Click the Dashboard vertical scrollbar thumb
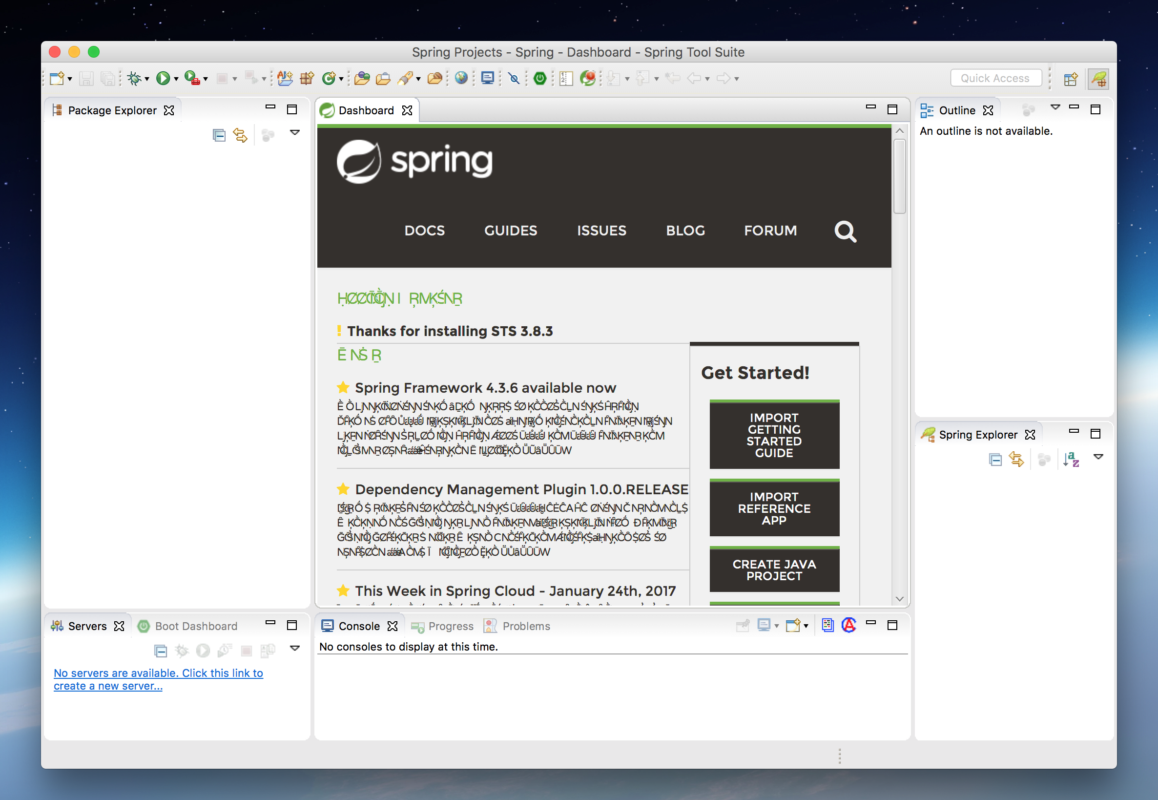 pyautogui.click(x=900, y=176)
